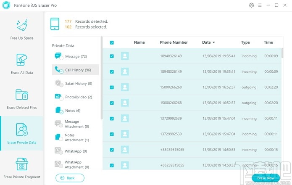
Task: Click the Erase Now button
Action: tap(266, 178)
